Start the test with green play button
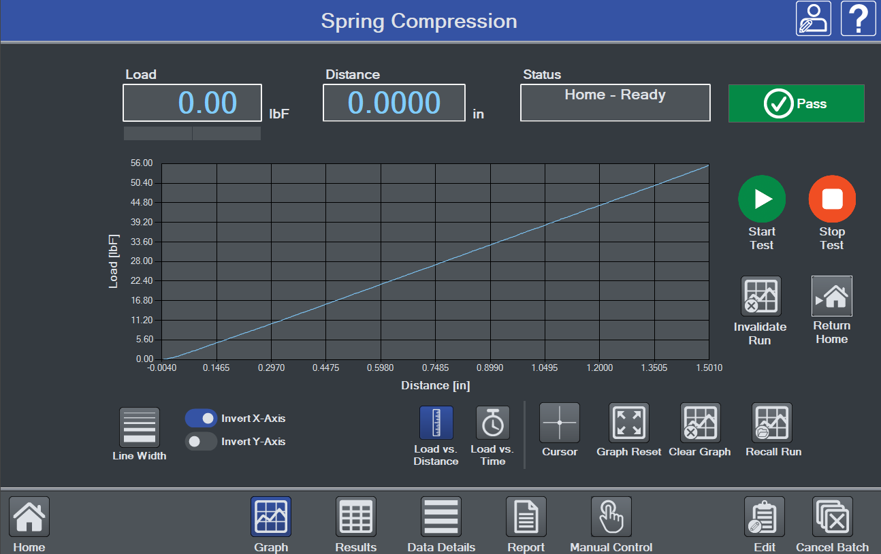The height and width of the screenshot is (554, 881). (762, 199)
